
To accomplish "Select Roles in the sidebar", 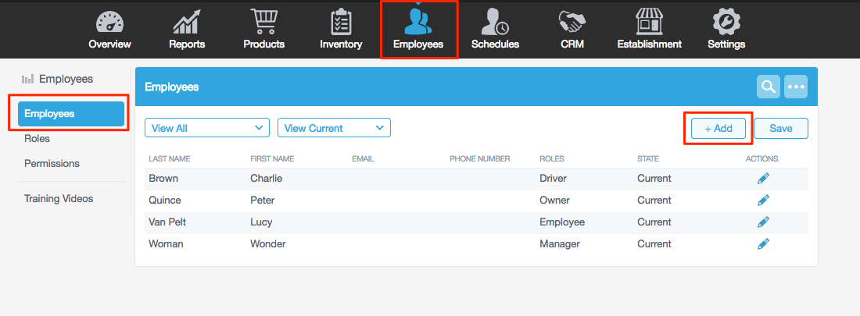I will 37,139.
